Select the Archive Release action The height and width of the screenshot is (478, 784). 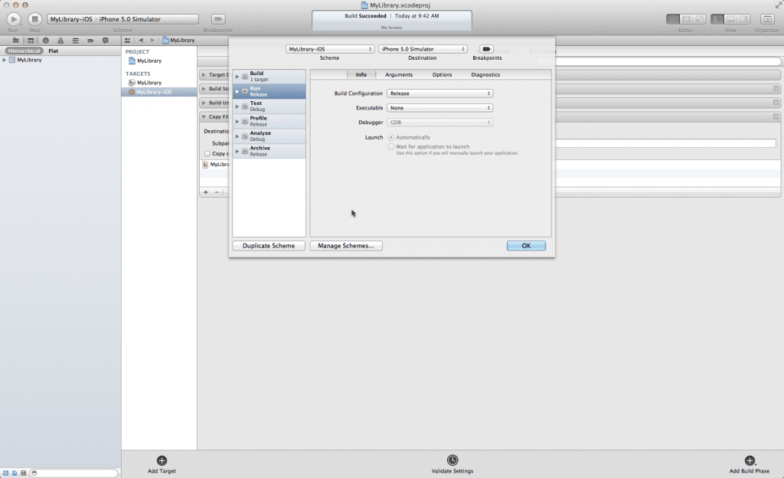(x=269, y=152)
